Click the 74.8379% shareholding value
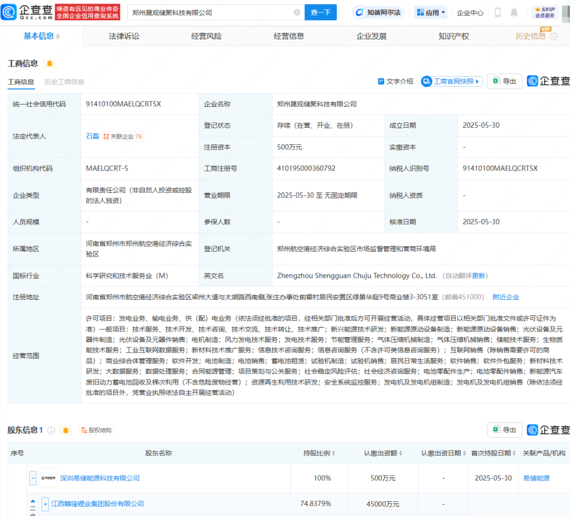This screenshot has width=570, height=516. (315, 504)
